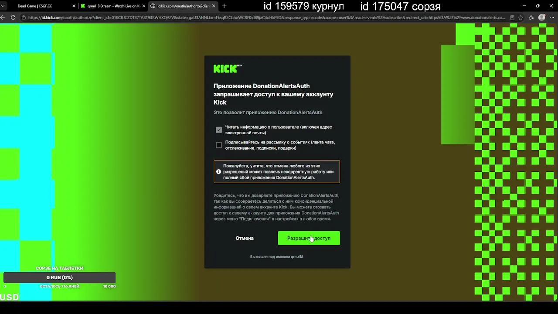558x314 pixels.
Task: Click the 'Вы вошли под именем qrnul18' text
Action: click(277, 256)
